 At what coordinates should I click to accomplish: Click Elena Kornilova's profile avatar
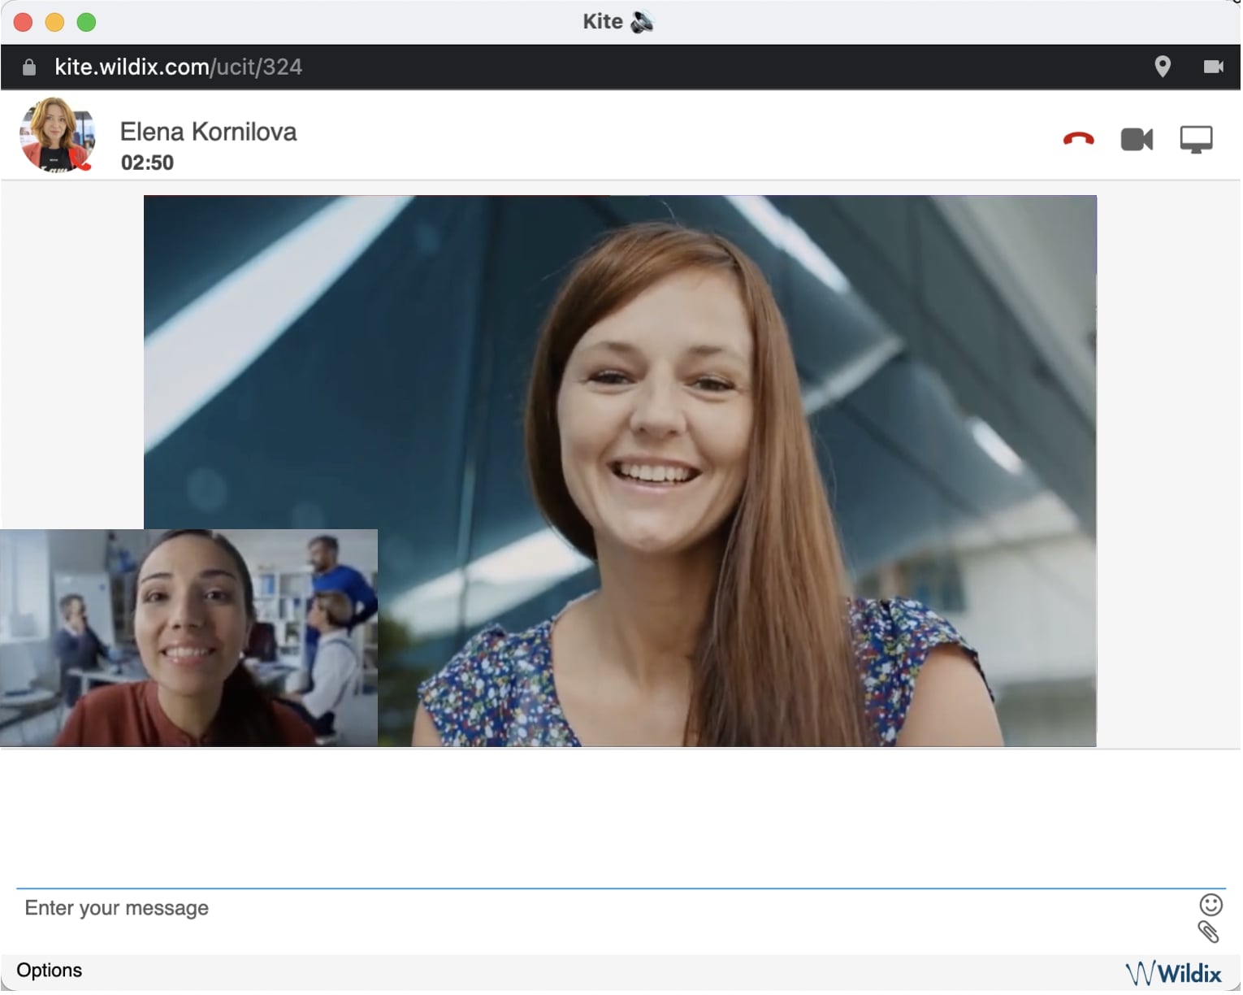(x=57, y=135)
